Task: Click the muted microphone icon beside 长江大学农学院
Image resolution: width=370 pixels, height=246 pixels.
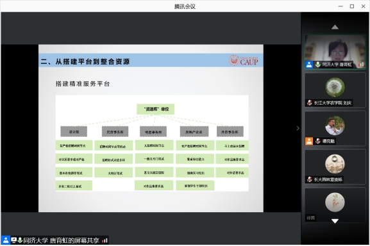Action: click(x=309, y=103)
